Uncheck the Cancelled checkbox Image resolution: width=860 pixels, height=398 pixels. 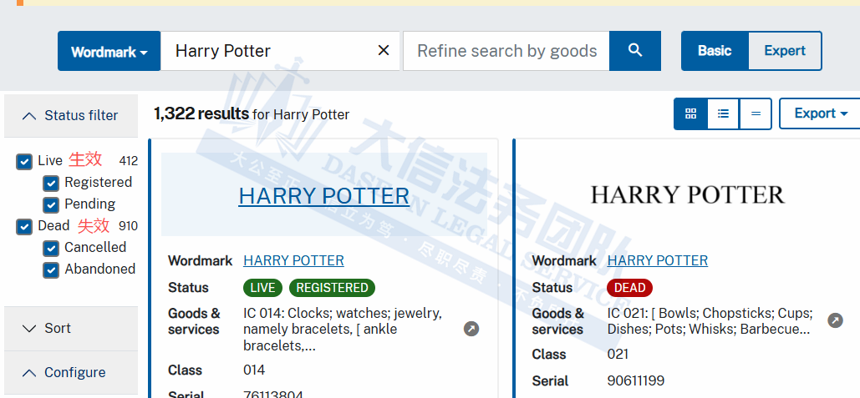(x=51, y=249)
